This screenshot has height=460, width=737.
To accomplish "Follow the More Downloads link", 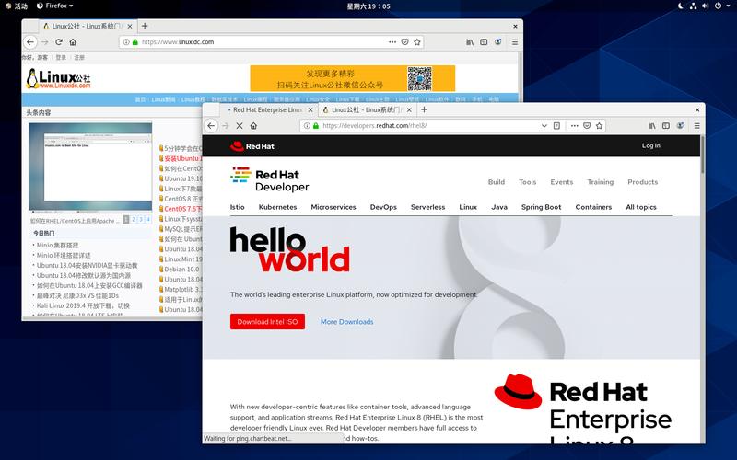I will point(347,321).
